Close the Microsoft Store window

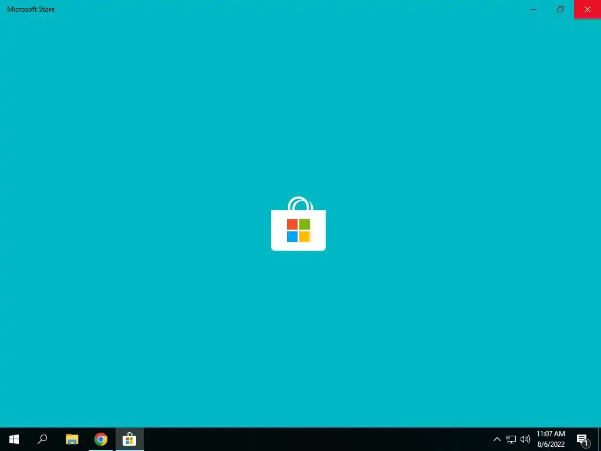click(587, 9)
